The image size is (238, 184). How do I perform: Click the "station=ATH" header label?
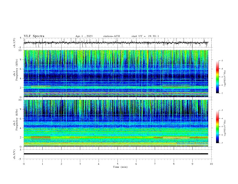coord(111,36)
